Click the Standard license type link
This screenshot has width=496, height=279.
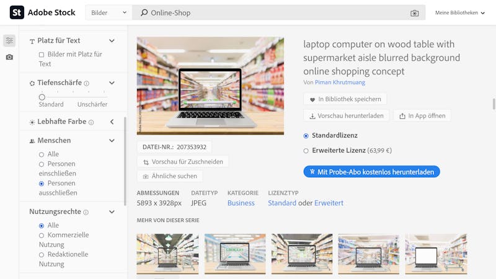[x=282, y=203]
